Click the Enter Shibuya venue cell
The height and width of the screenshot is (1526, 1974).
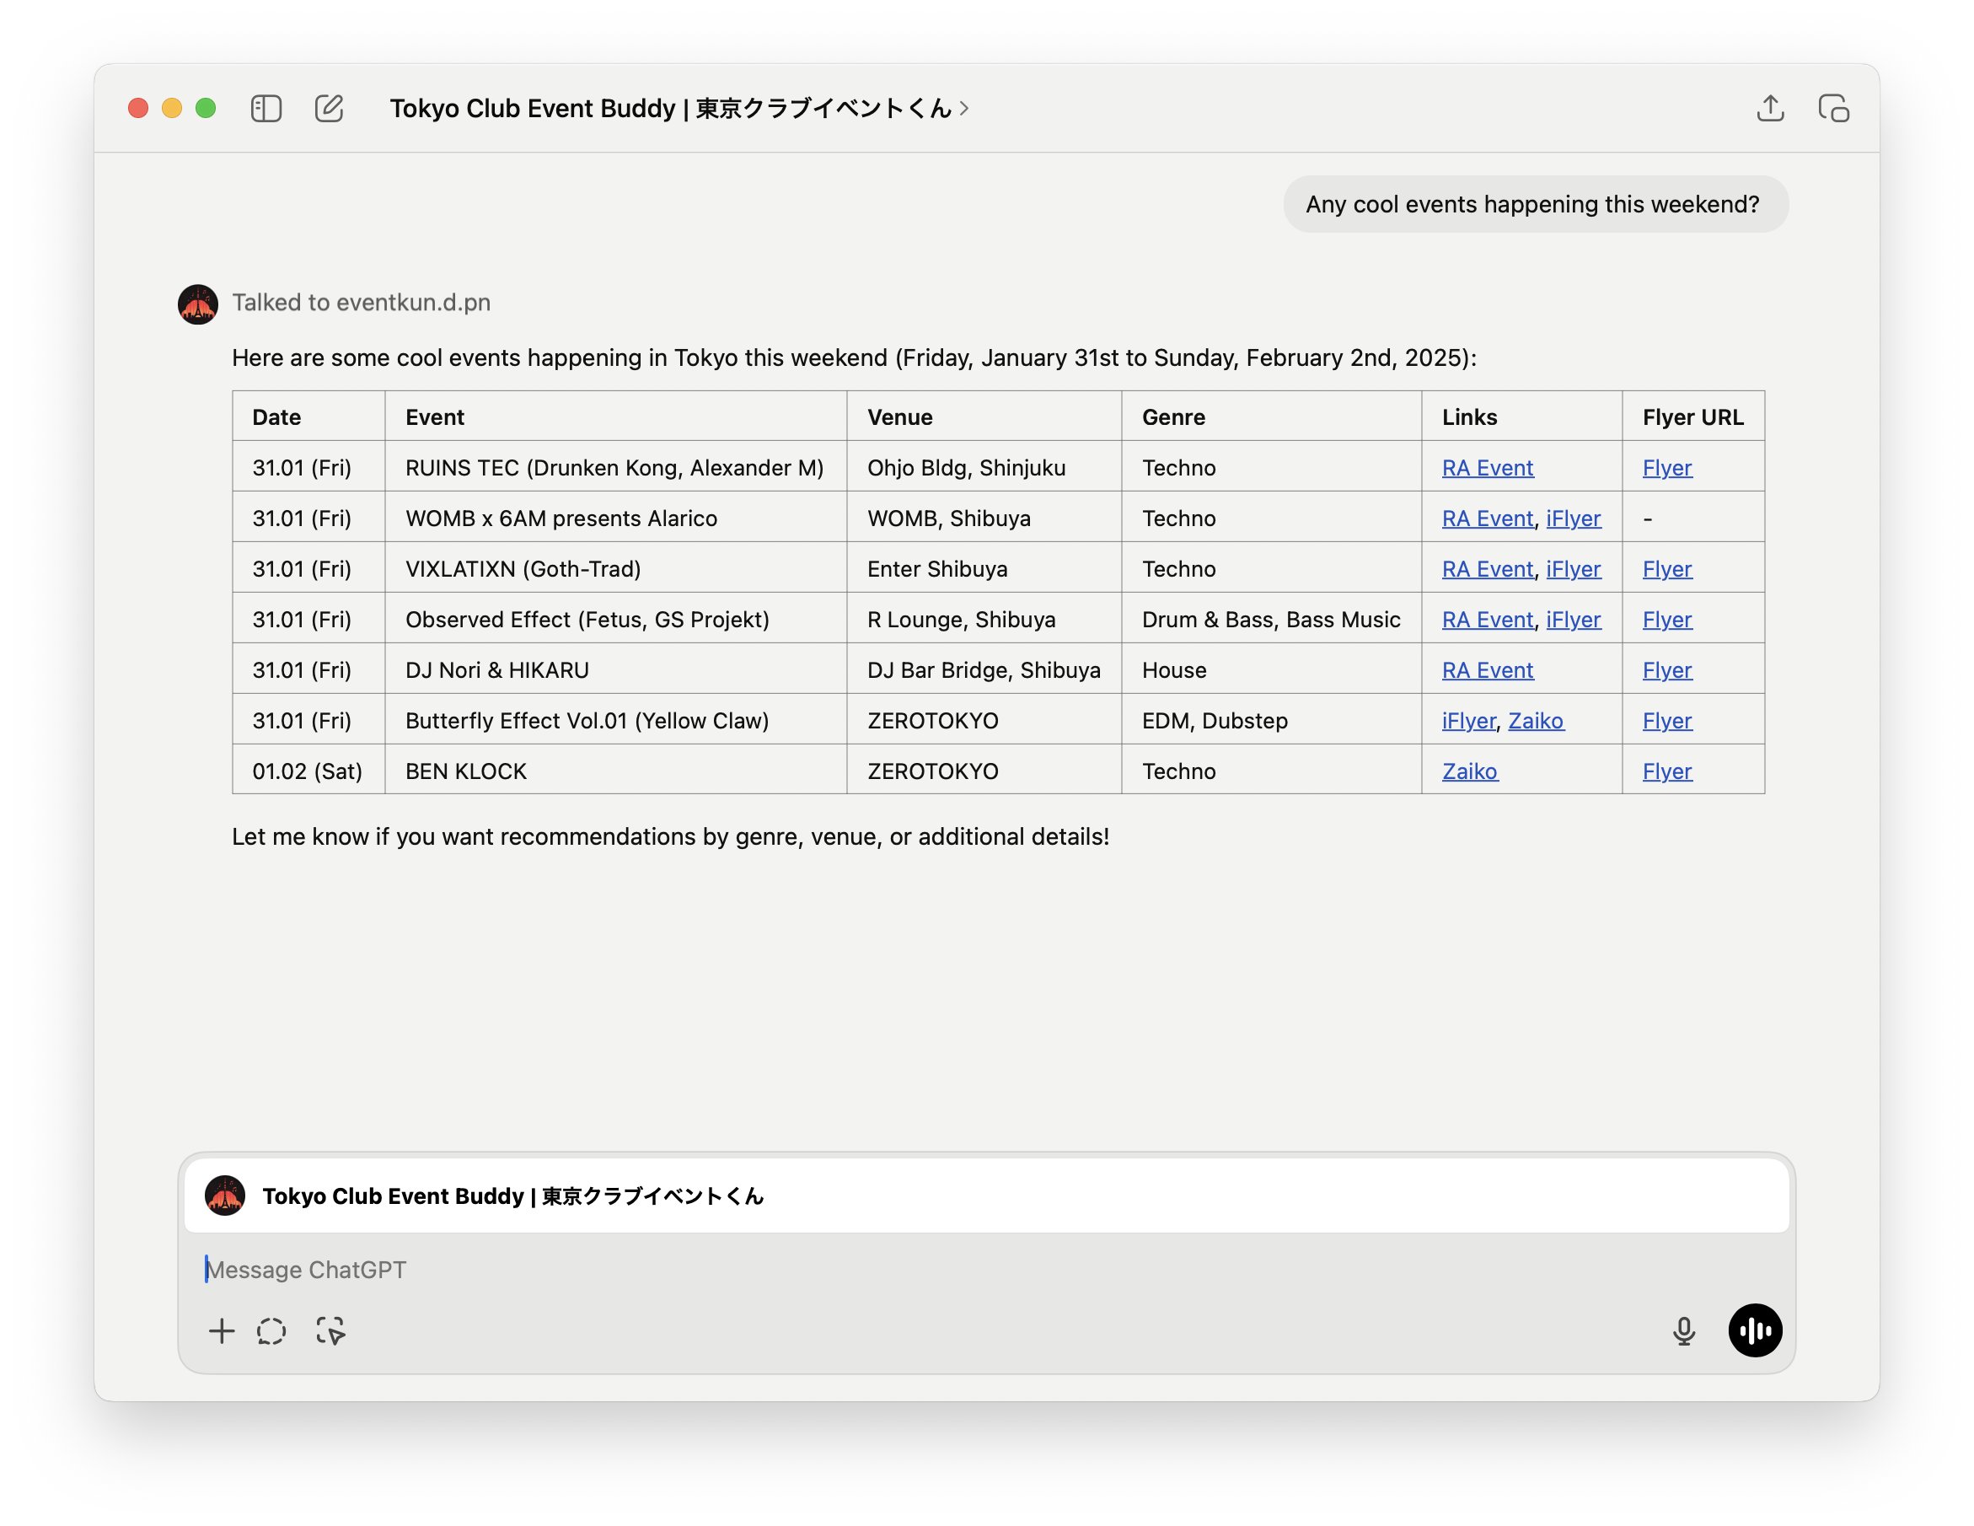tap(984, 568)
